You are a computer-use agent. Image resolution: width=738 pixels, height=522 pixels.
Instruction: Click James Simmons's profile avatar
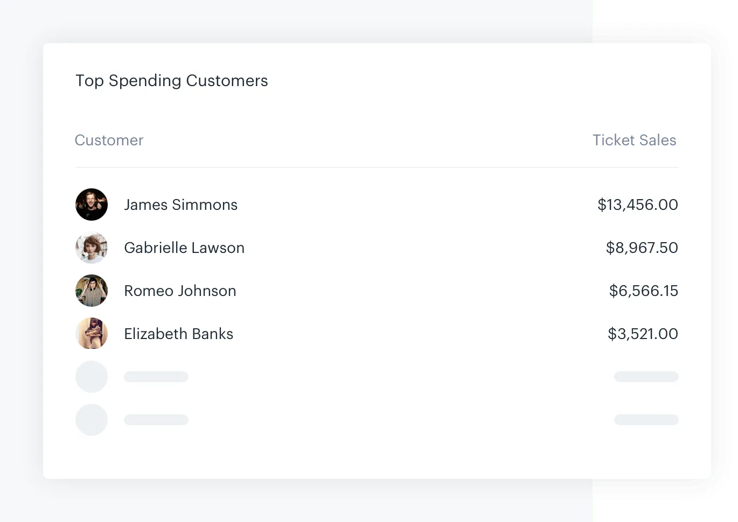[92, 204]
